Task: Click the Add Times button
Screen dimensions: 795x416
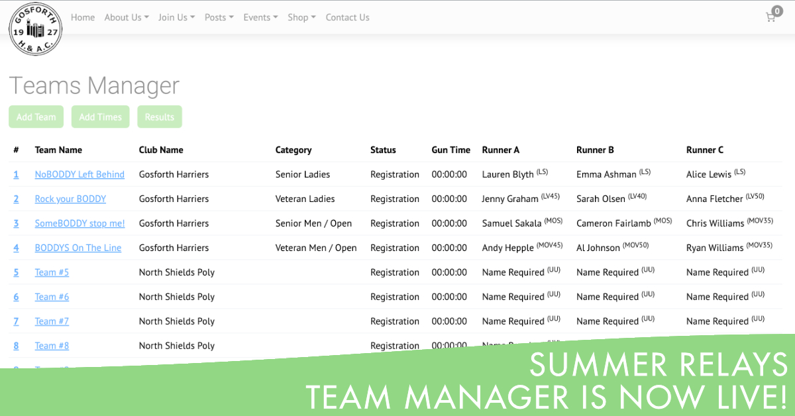Action: [100, 117]
